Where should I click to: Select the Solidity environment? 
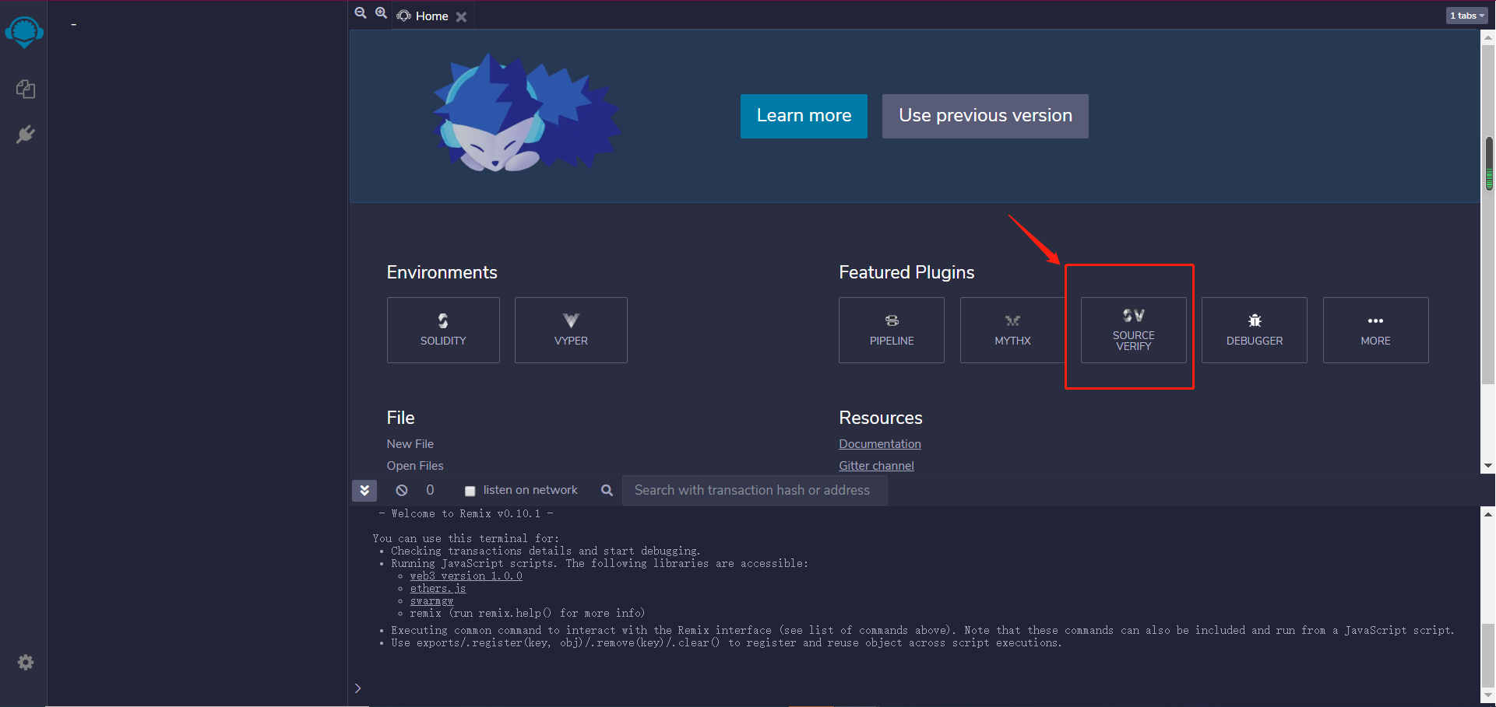click(443, 330)
